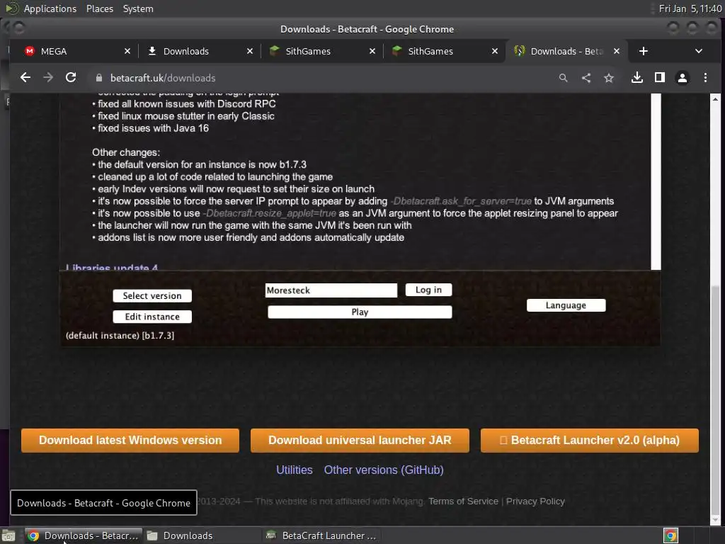The width and height of the screenshot is (725, 544).
Task: Open the Applications menu
Action: tap(50, 8)
